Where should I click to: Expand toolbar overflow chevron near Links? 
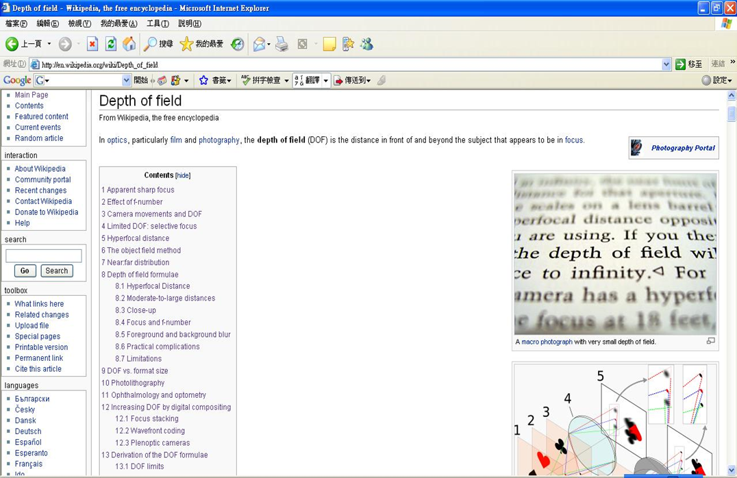732,62
